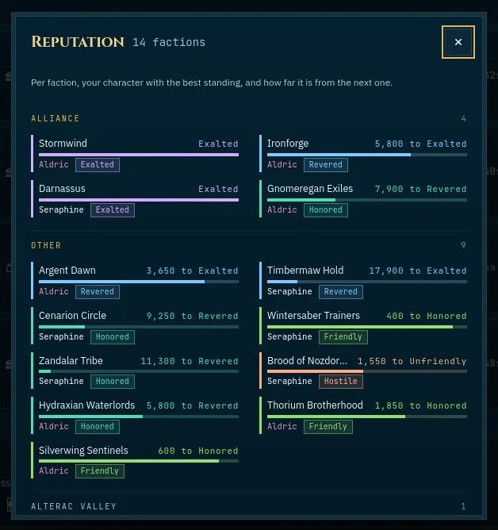The image size is (498, 530).
Task: Select the Hydraxian Waterlords faction name
Action: [86, 405]
